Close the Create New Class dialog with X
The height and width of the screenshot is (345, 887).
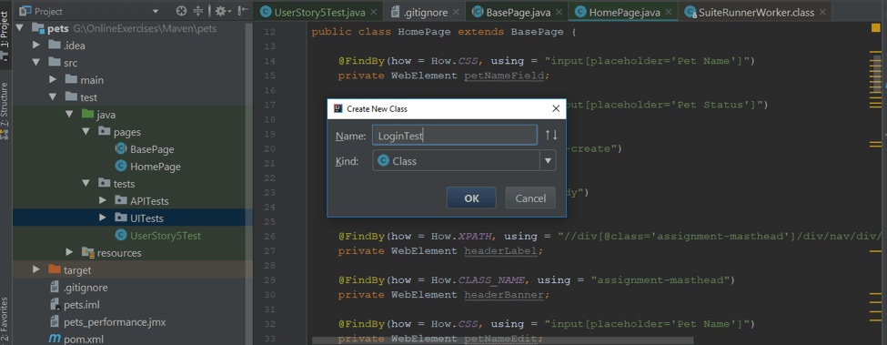coord(556,108)
